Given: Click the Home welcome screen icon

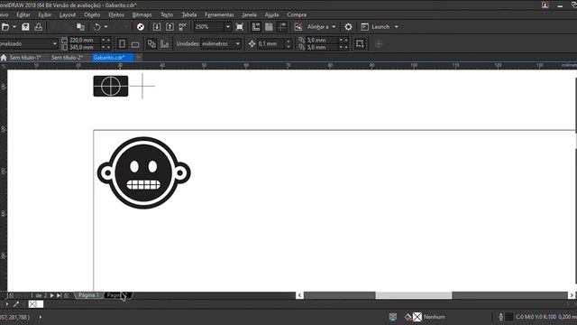Looking at the screenshot, I should tap(4, 58).
